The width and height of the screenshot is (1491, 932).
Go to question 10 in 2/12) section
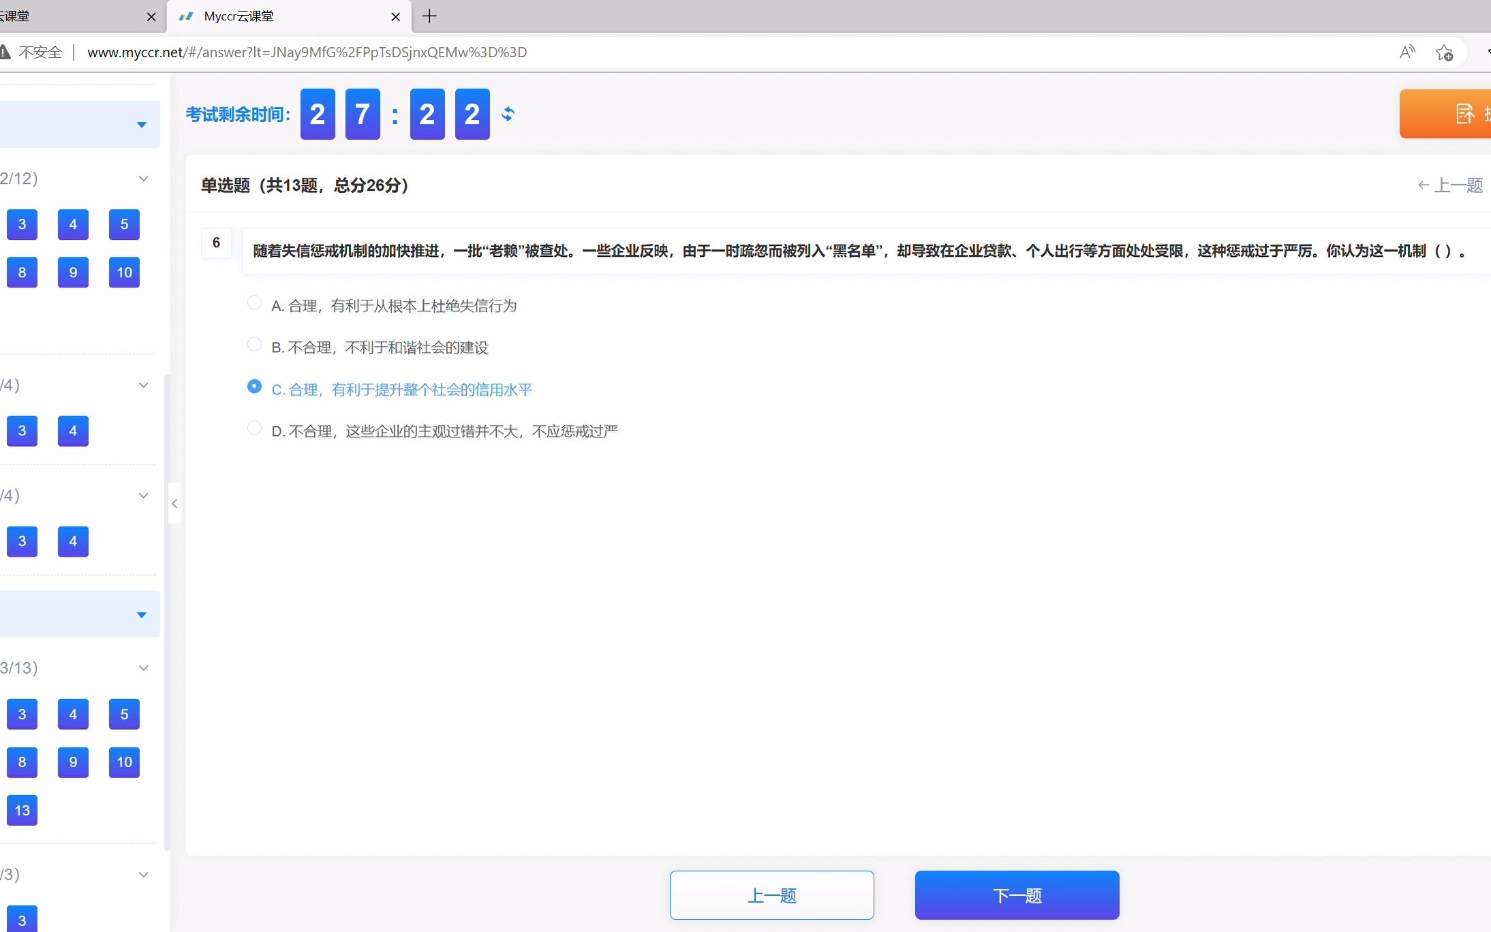click(x=124, y=273)
